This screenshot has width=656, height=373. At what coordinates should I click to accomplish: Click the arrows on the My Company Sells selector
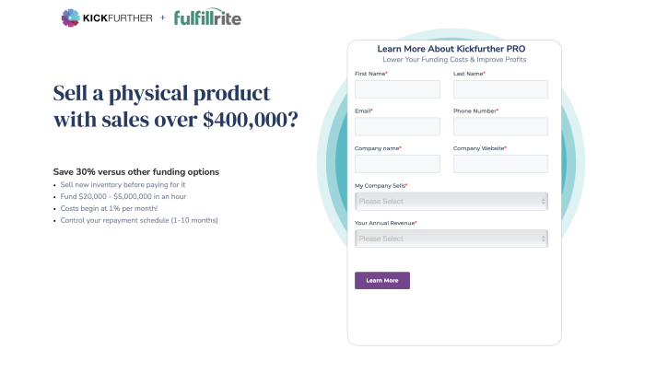[543, 202]
